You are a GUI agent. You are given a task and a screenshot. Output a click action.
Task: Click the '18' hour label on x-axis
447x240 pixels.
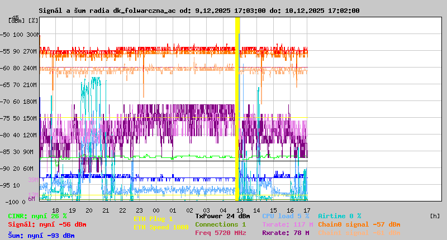click(55, 210)
